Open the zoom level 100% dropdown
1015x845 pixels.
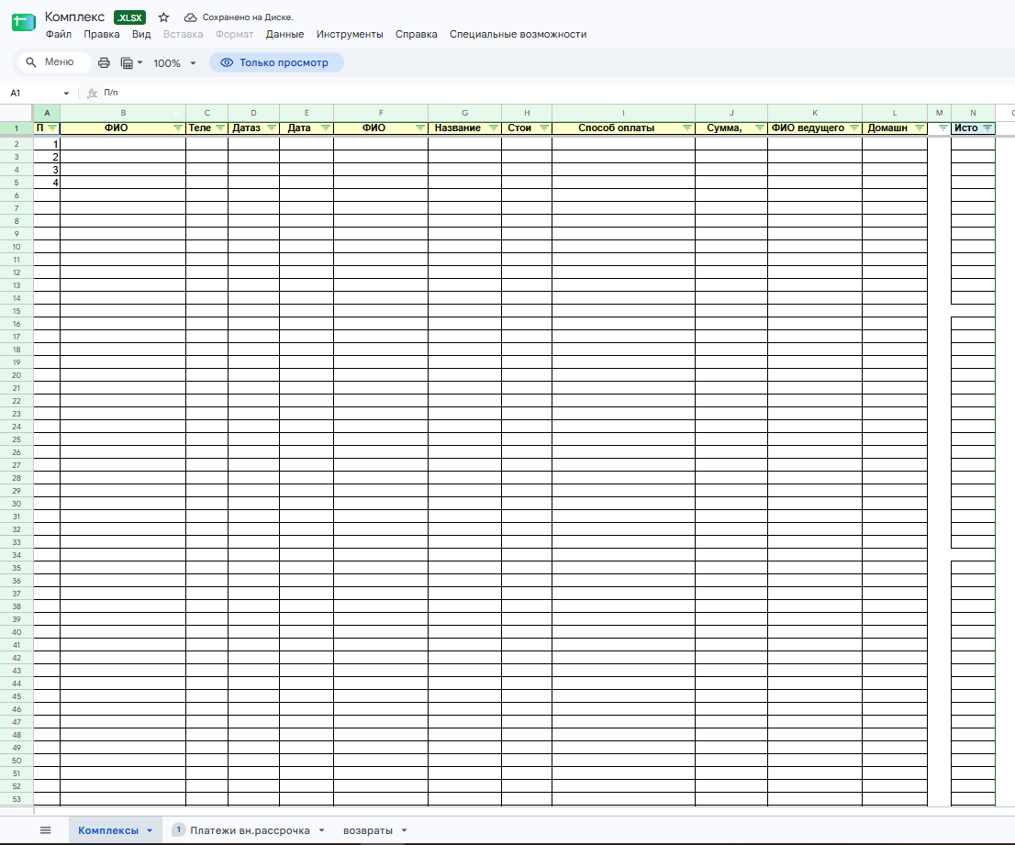coord(174,63)
